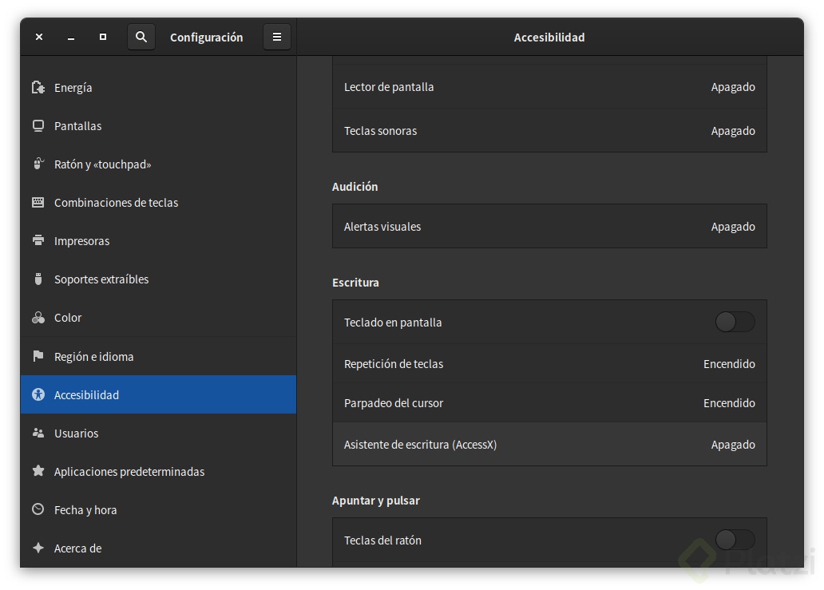Open the hamburger menu beside Configuración
824x590 pixels.
(x=277, y=37)
